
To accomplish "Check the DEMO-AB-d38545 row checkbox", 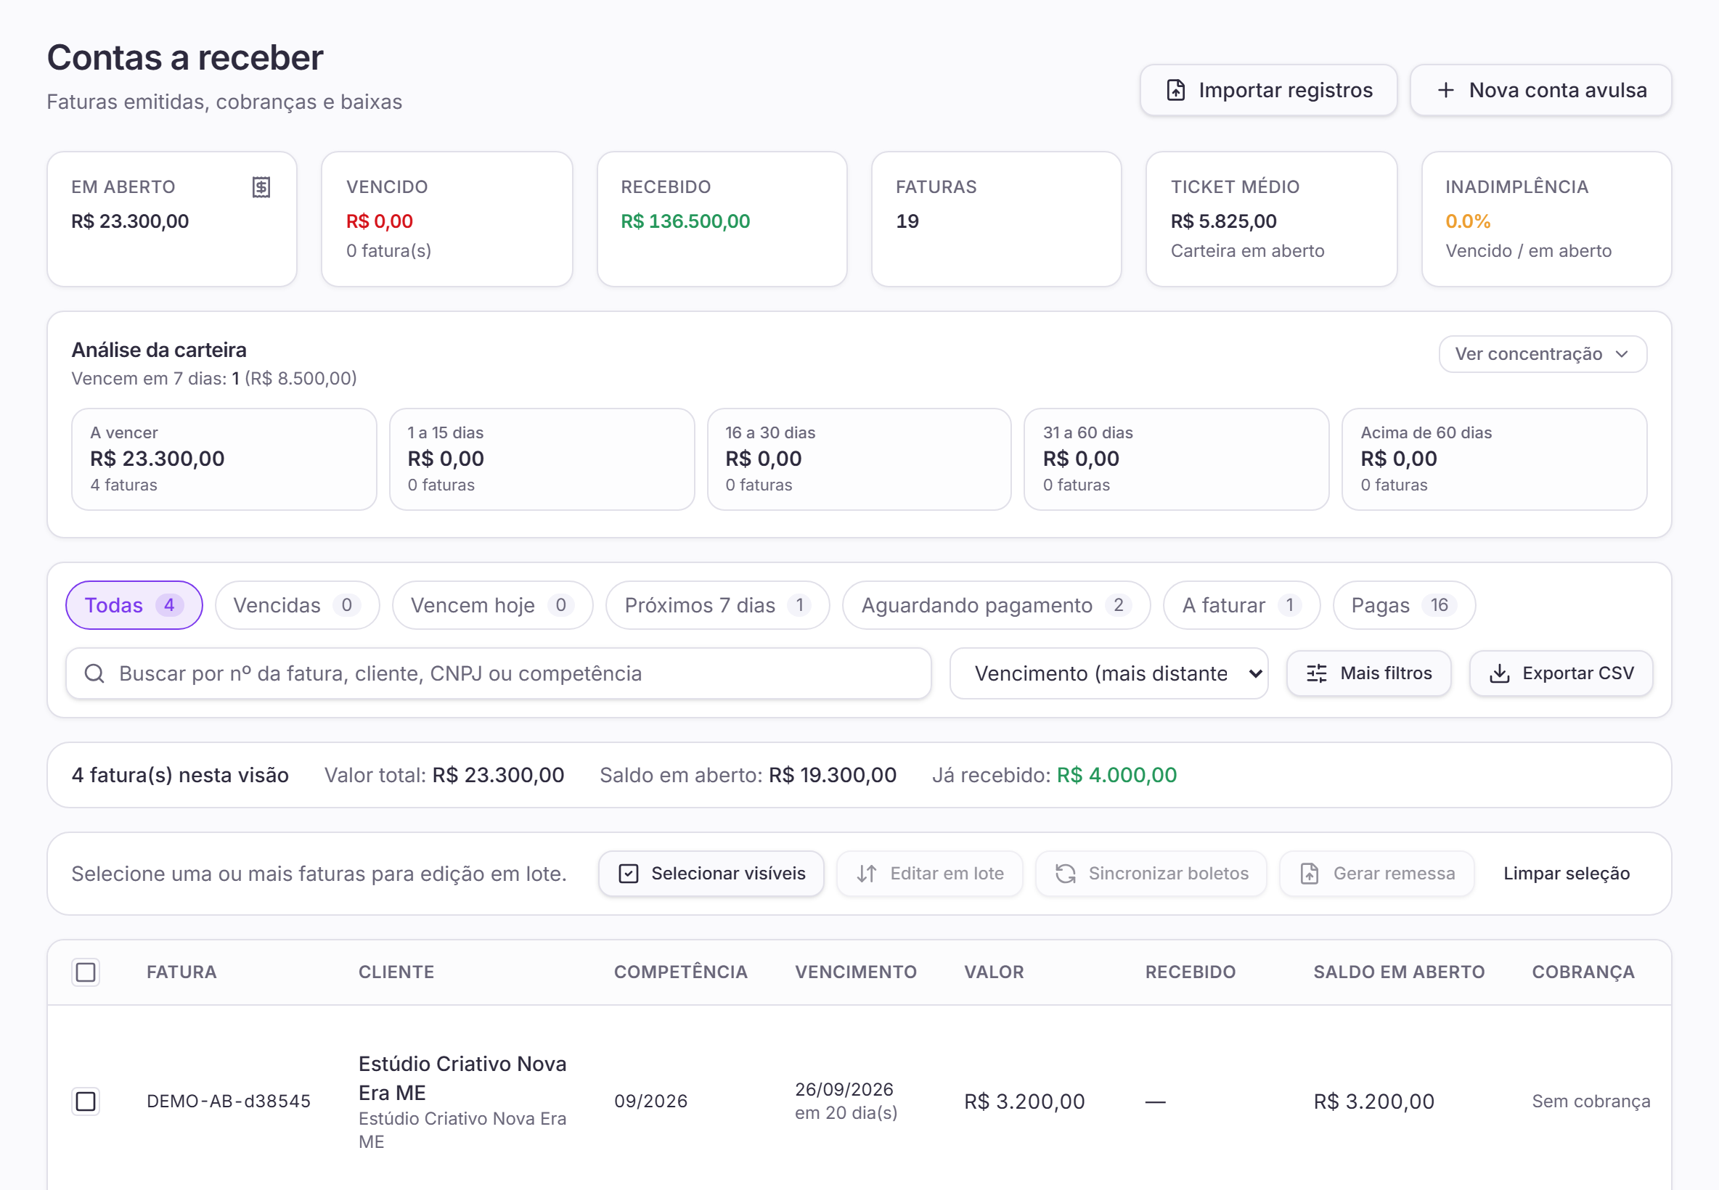I will [86, 1101].
